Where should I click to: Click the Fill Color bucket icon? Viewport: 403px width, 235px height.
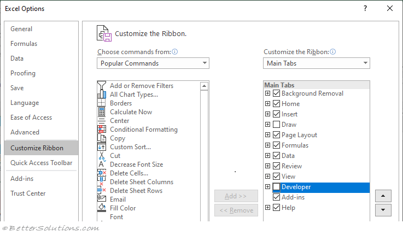(102, 208)
